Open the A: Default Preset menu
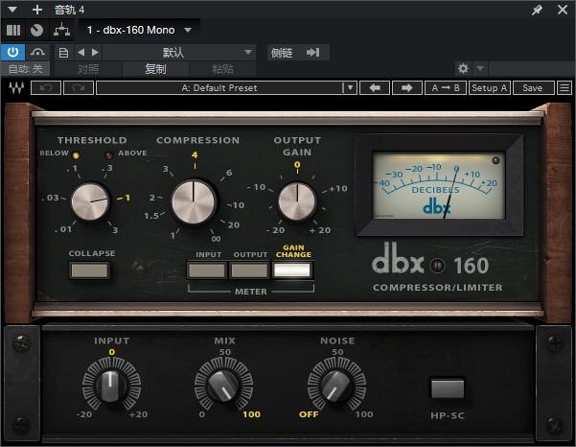576x447 pixels. pos(219,88)
